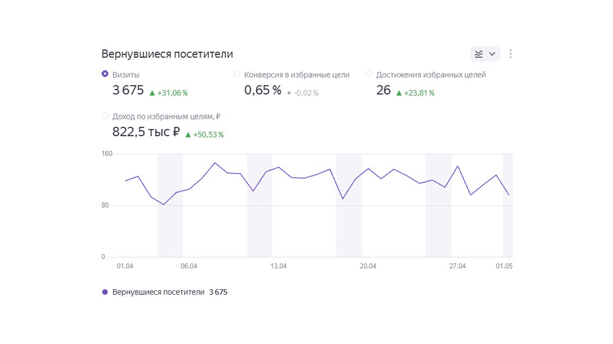Click the green triangle beside +50,53 %
The image size is (613, 344).
click(188, 135)
